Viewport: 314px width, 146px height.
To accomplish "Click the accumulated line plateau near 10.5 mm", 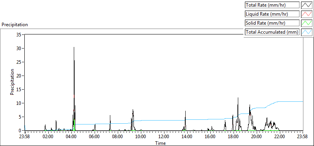I will click(290, 102).
